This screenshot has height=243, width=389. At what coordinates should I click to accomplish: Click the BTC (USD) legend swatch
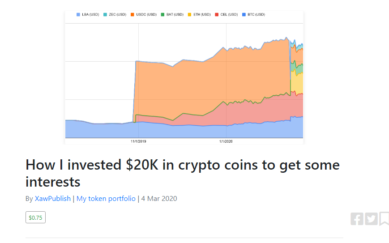[x=244, y=15]
